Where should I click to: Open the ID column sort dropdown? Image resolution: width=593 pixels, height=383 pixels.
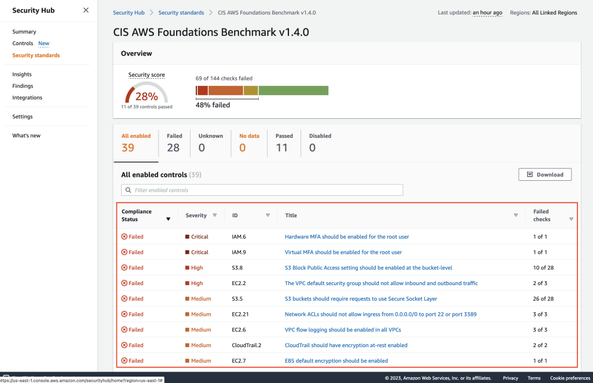pyautogui.click(x=268, y=215)
